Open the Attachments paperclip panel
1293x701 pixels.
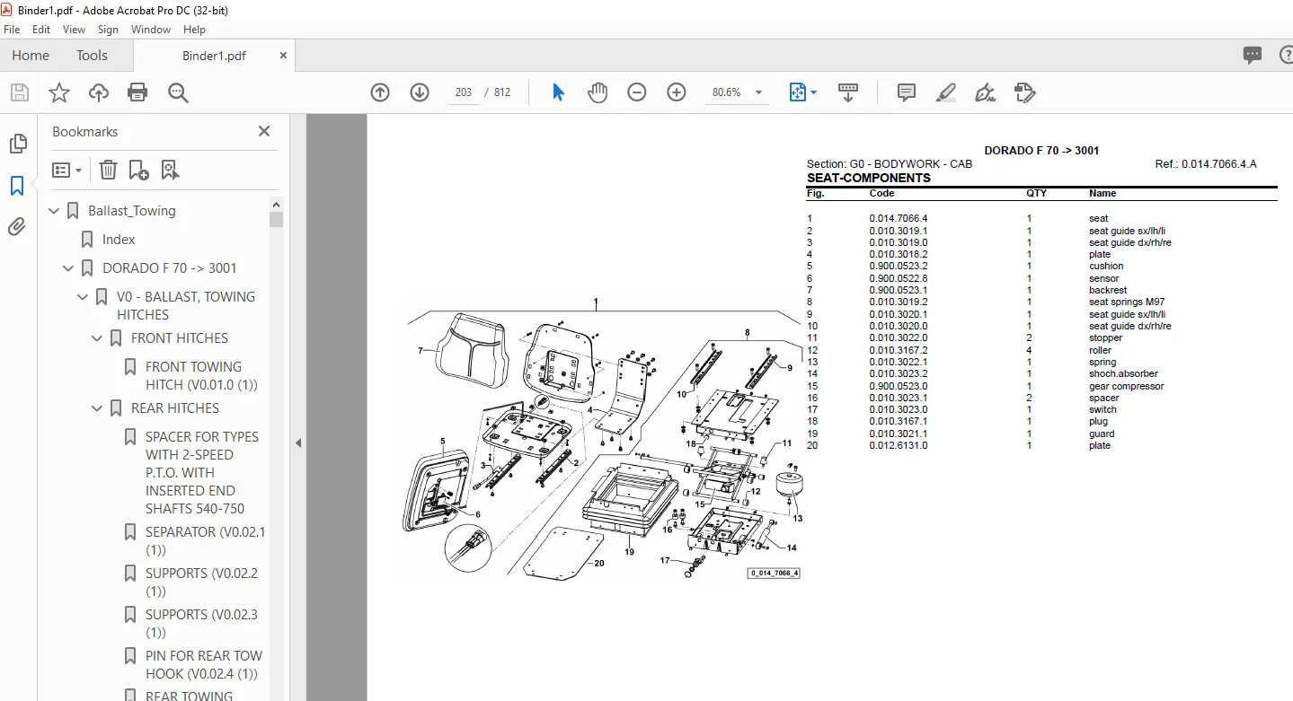[17, 226]
